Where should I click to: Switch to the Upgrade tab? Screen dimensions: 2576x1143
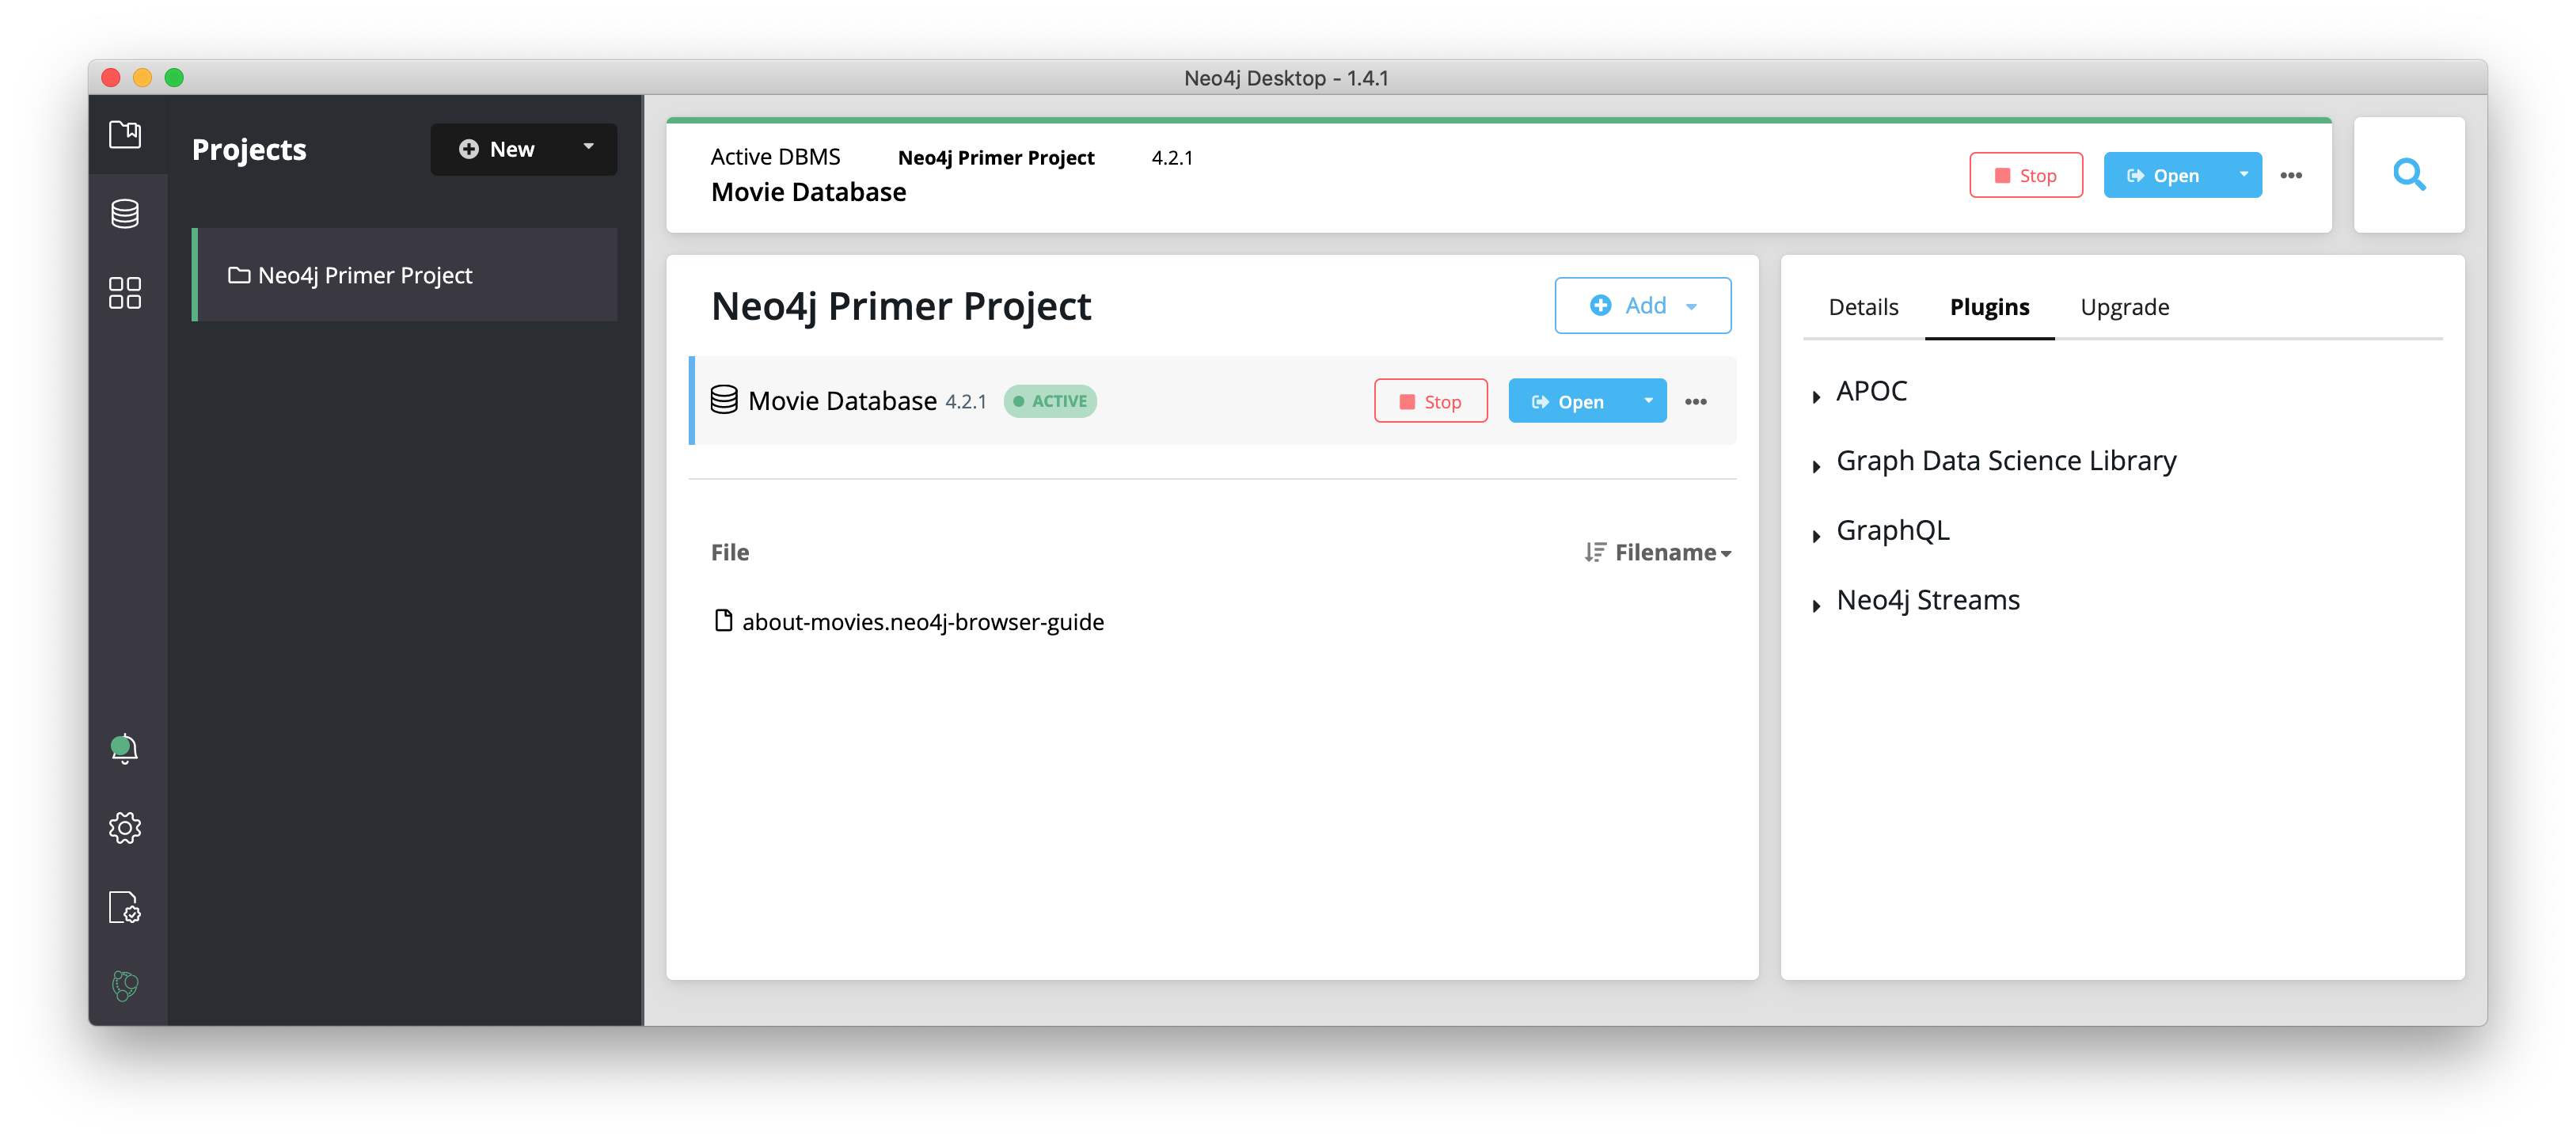[x=2124, y=307]
